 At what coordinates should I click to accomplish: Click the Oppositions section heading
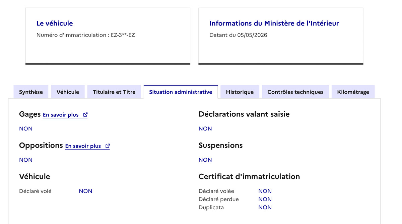(41, 145)
